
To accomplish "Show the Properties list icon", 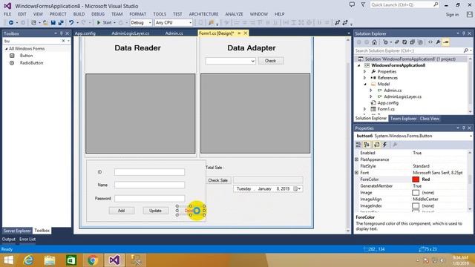I will click(376, 145).
